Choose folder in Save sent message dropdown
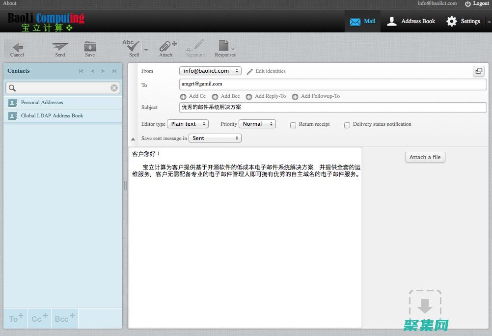Screen dimensions: 492x336 click(215, 139)
